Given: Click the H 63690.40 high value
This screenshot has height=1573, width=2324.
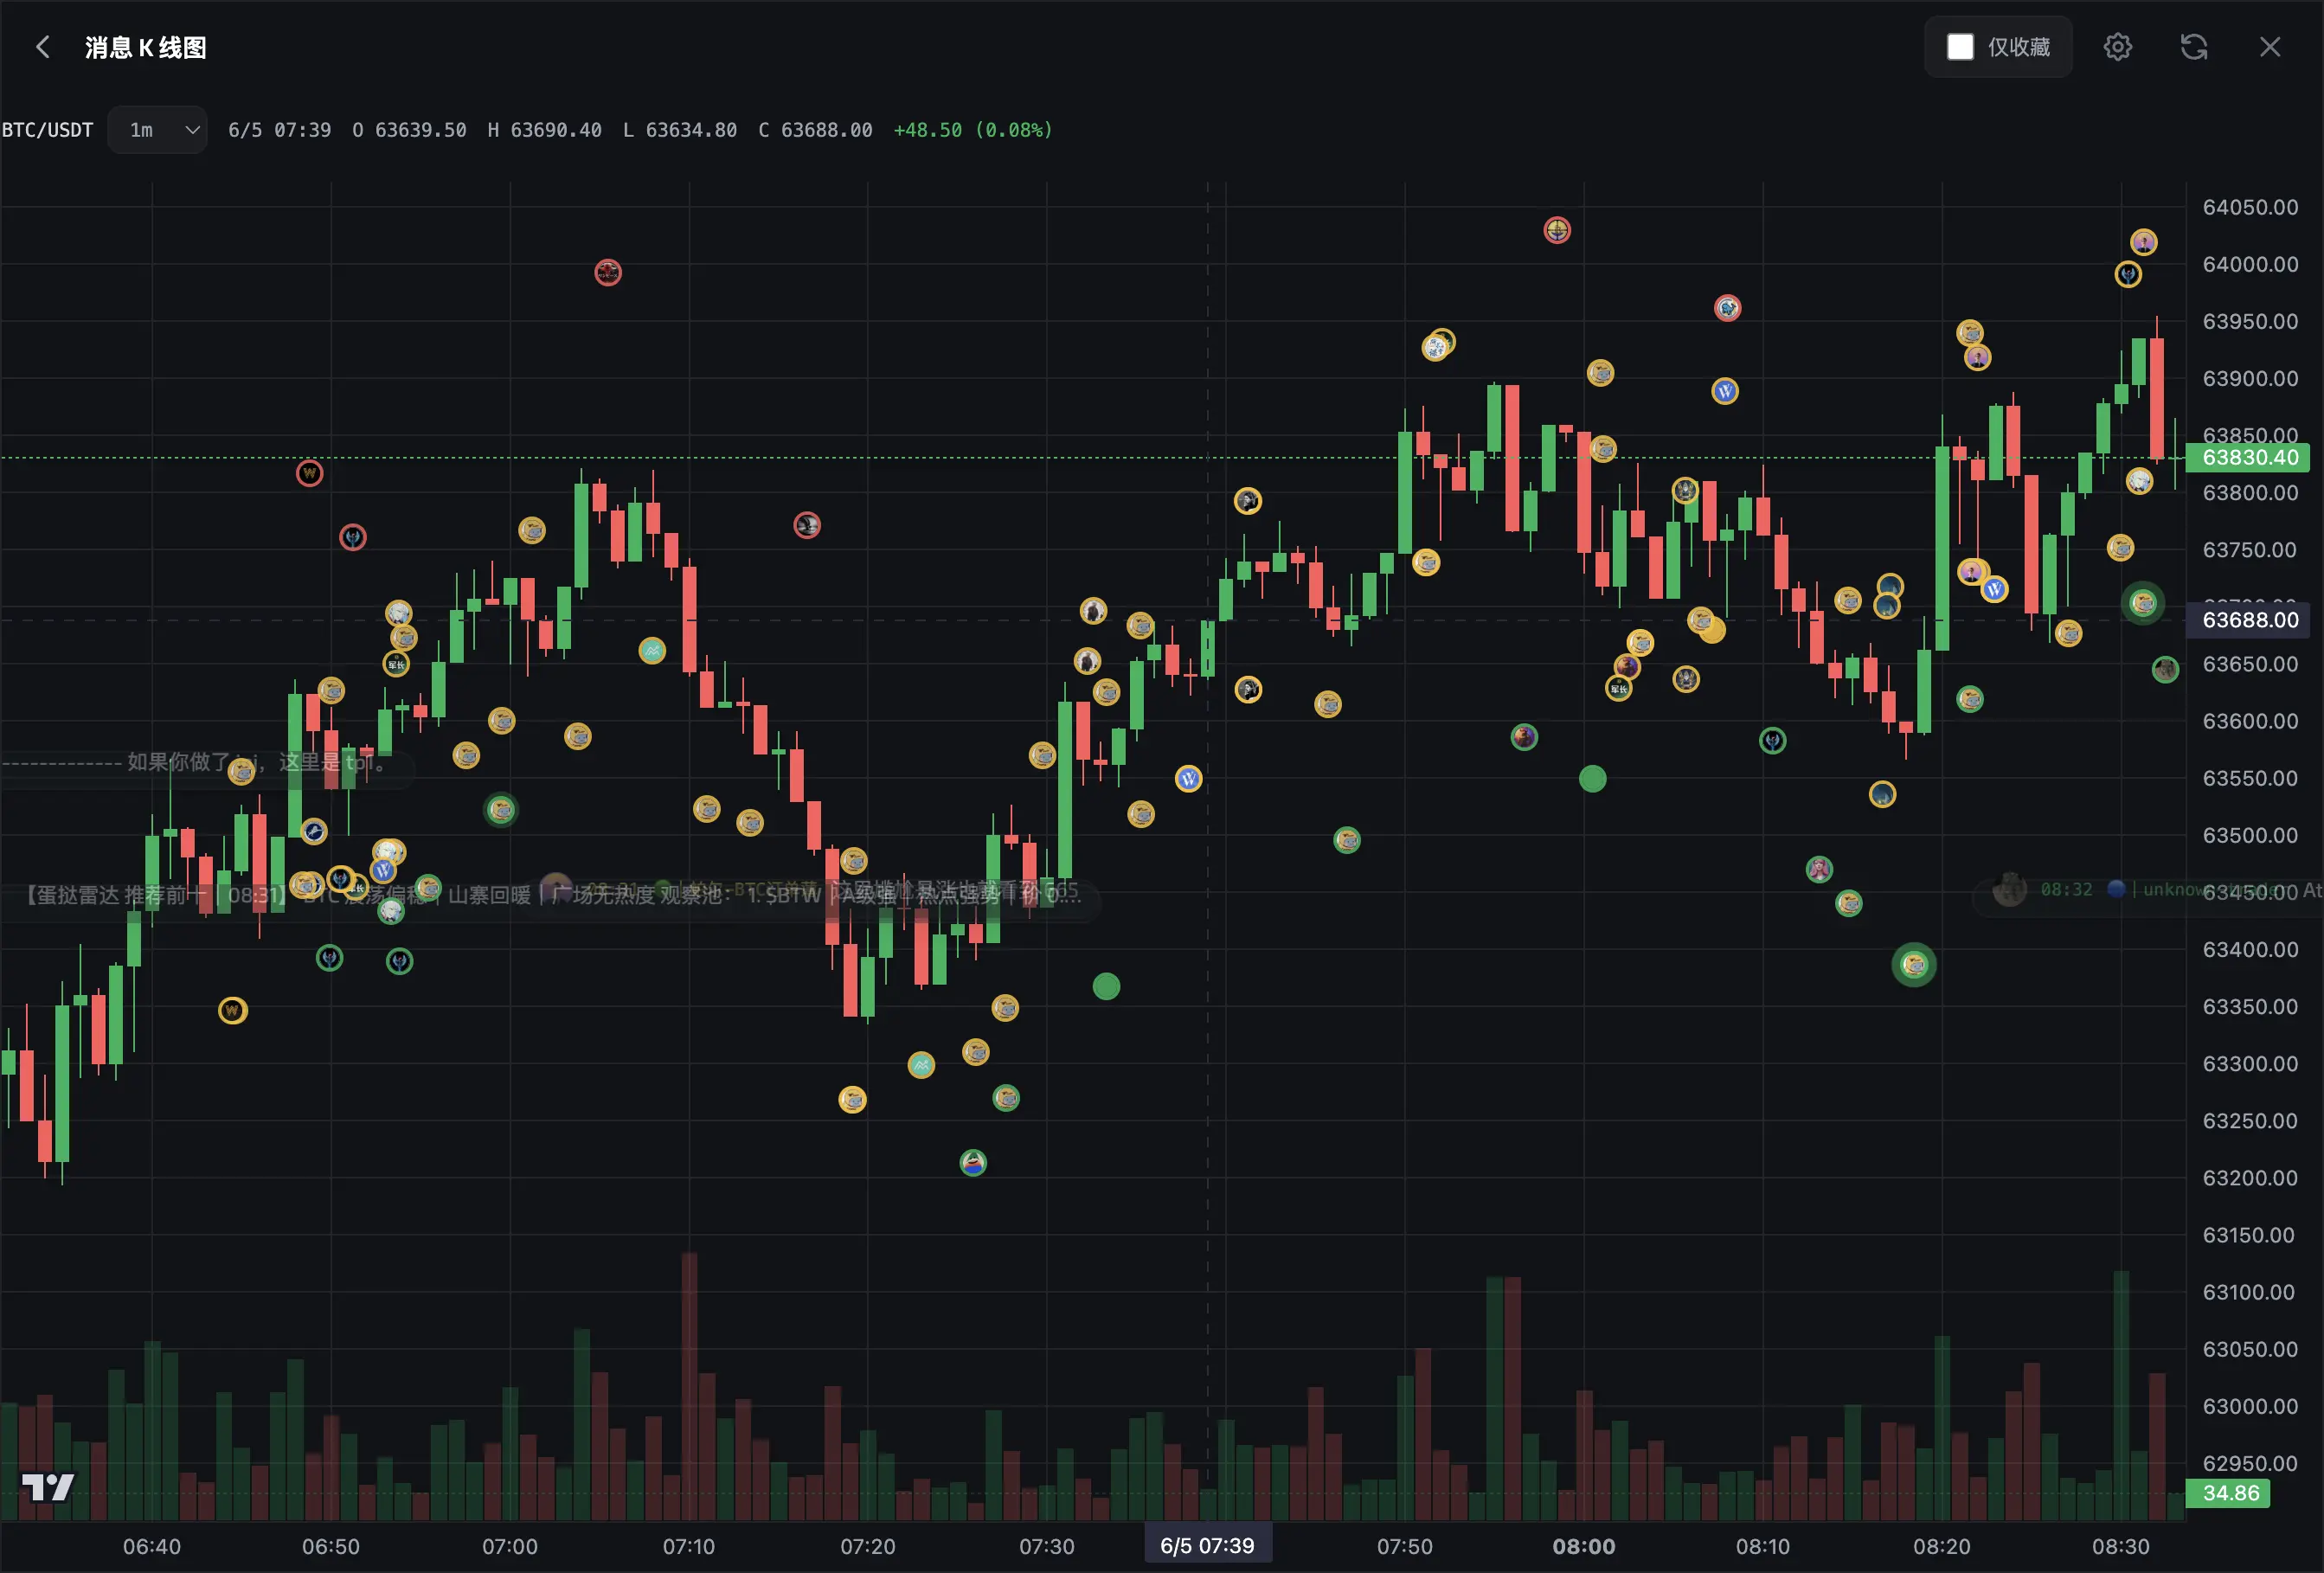Looking at the screenshot, I should pyautogui.click(x=544, y=130).
